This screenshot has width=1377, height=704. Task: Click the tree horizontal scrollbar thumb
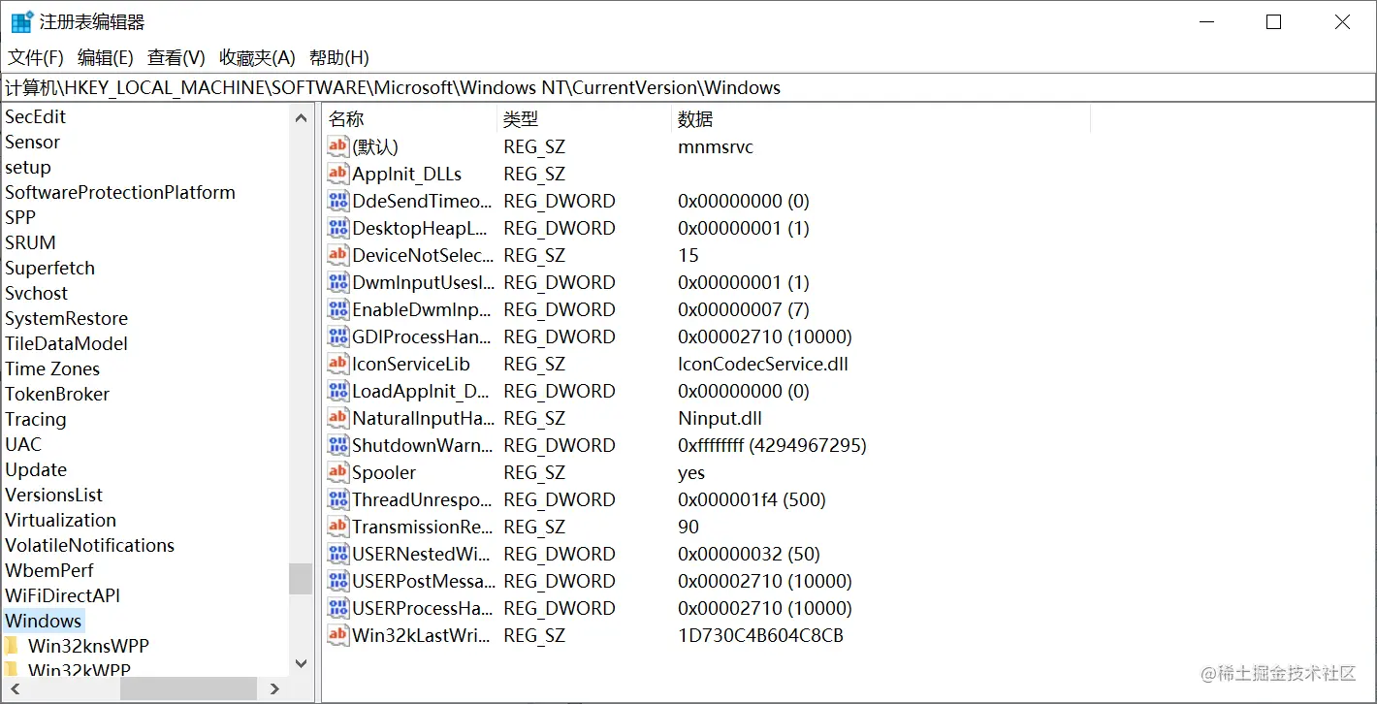(x=189, y=688)
